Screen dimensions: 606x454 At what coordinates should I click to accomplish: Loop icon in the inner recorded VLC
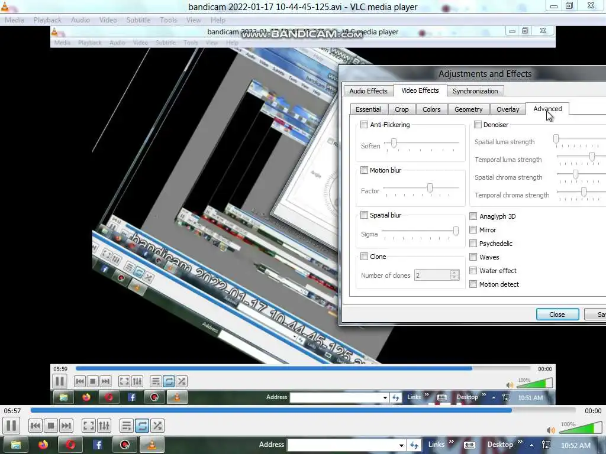tap(169, 381)
